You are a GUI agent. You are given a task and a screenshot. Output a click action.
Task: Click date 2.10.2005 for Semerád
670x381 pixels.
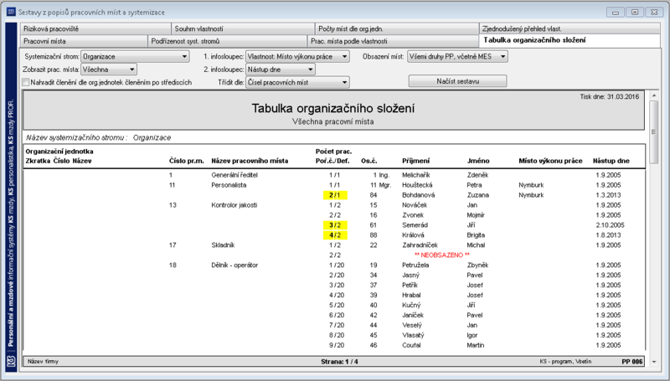point(610,225)
